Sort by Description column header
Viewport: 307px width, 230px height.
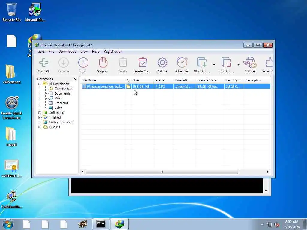[257, 80]
